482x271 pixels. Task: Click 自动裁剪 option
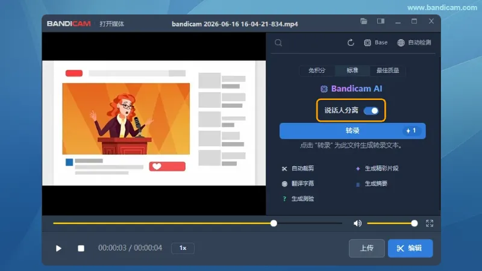298,169
